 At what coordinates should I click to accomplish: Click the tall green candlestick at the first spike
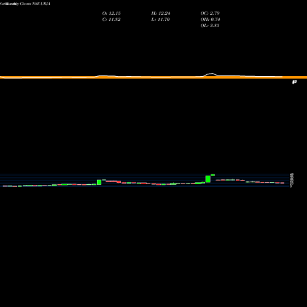(x=99, y=182)
